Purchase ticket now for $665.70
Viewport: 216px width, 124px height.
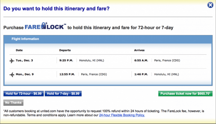[186, 94]
